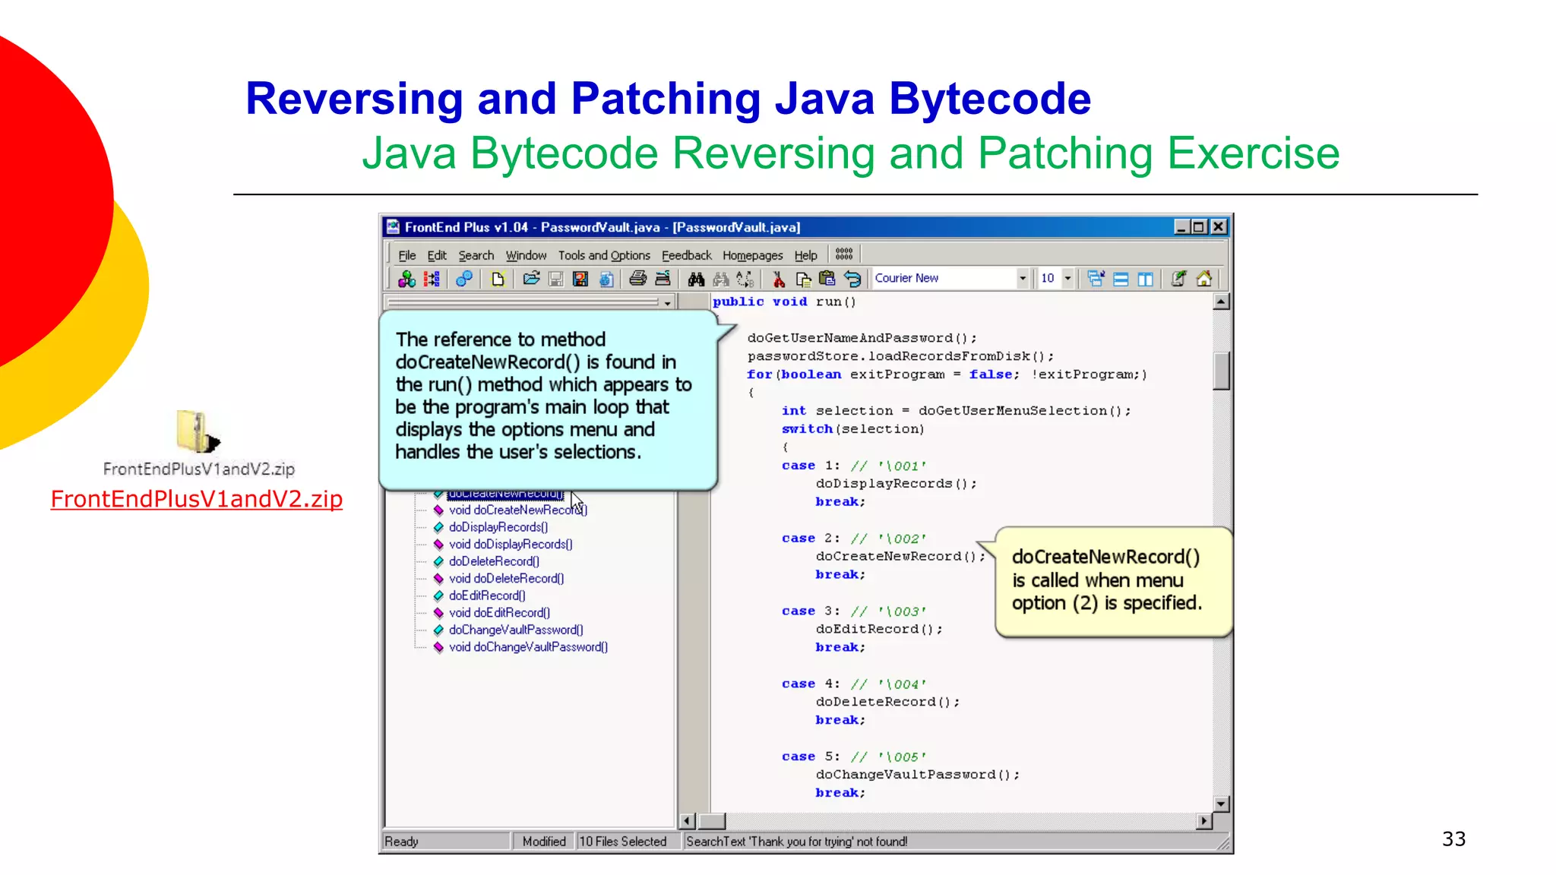This screenshot has width=1556, height=875.
Task: Click the SearchText not found status message
Action: 796,842
